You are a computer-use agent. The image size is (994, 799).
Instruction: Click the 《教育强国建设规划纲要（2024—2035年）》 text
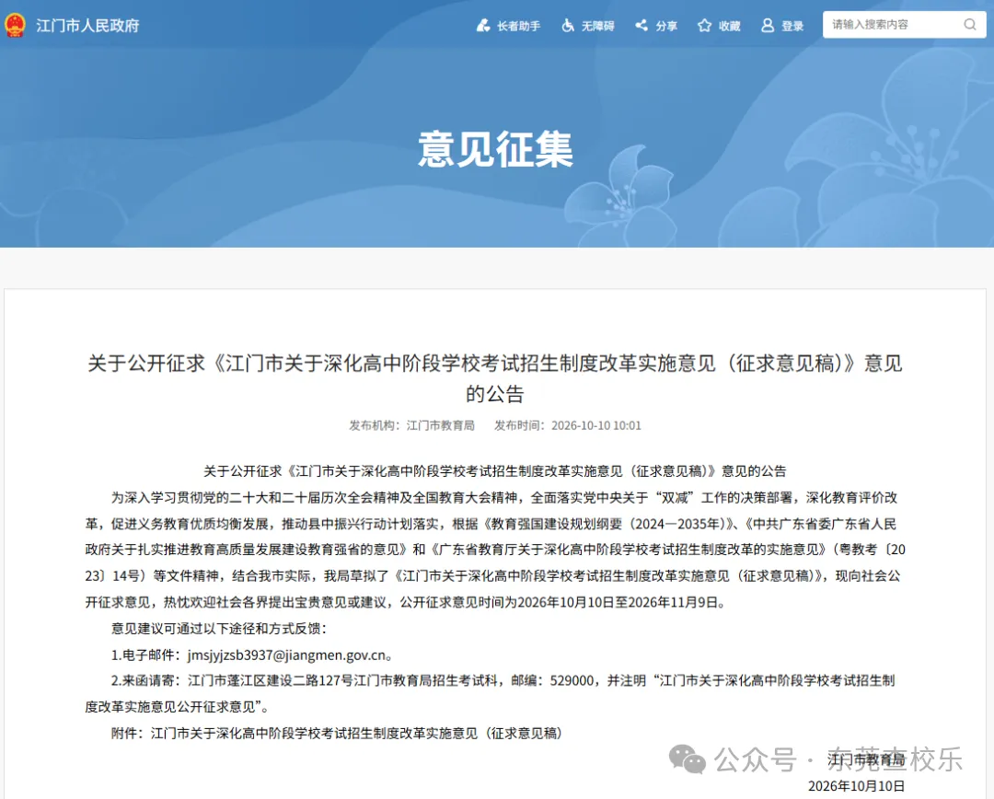(x=608, y=524)
